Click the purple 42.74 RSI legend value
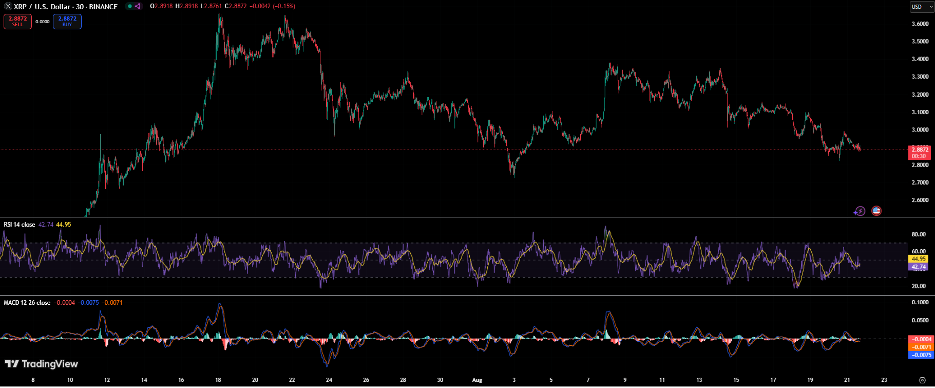This screenshot has width=935, height=388. point(46,225)
